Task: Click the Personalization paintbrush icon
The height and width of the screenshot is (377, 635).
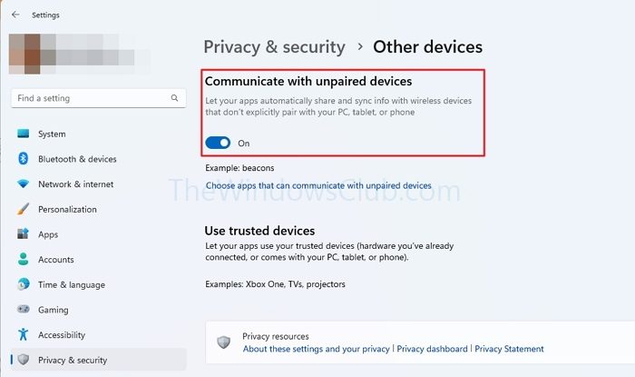Action: pyautogui.click(x=23, y=209)
